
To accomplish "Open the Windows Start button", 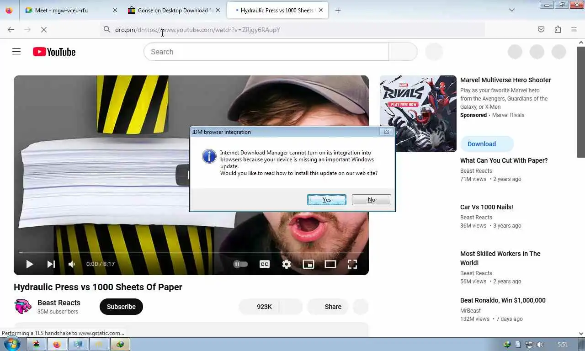I will pos(12,344).
